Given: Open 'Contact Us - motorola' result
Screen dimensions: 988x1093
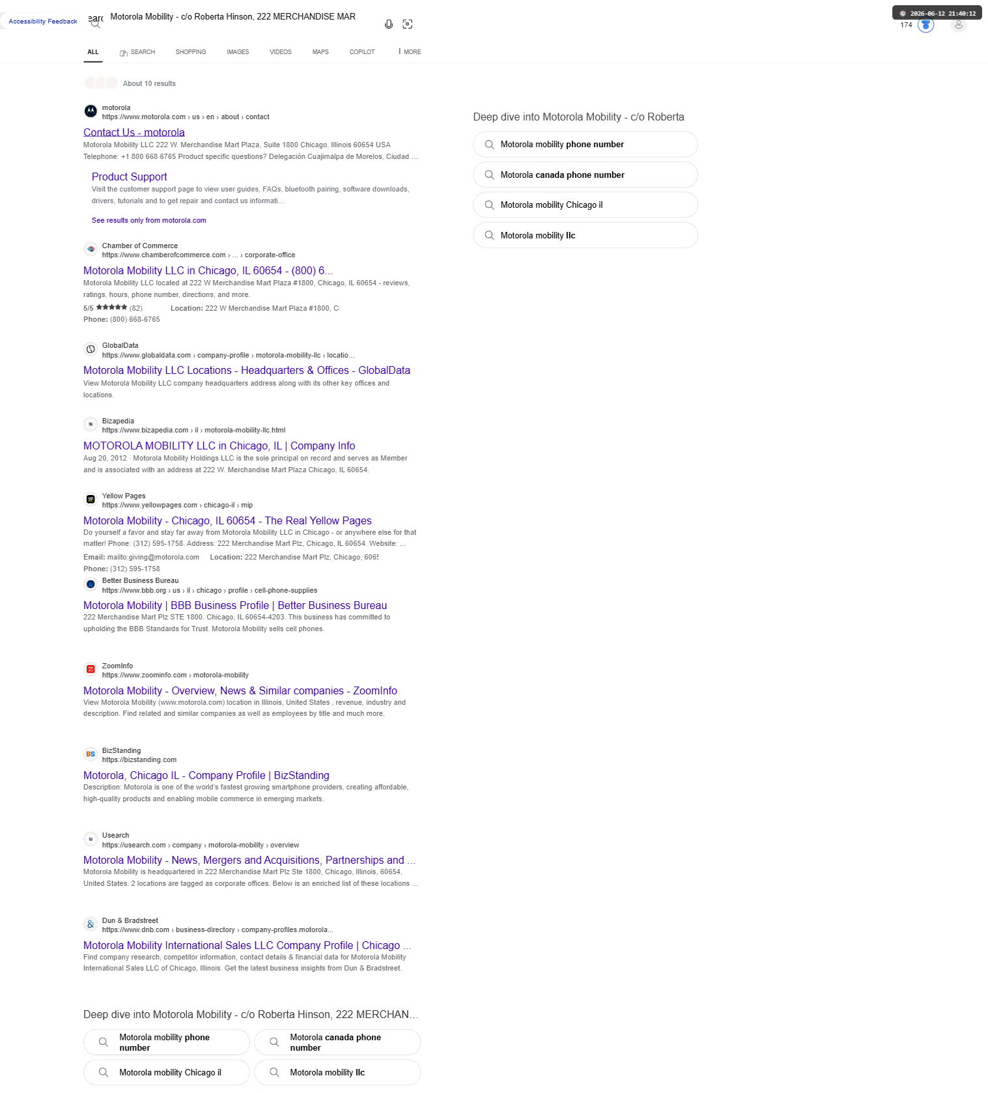Looking at the screenshot, I should [134, 132].
